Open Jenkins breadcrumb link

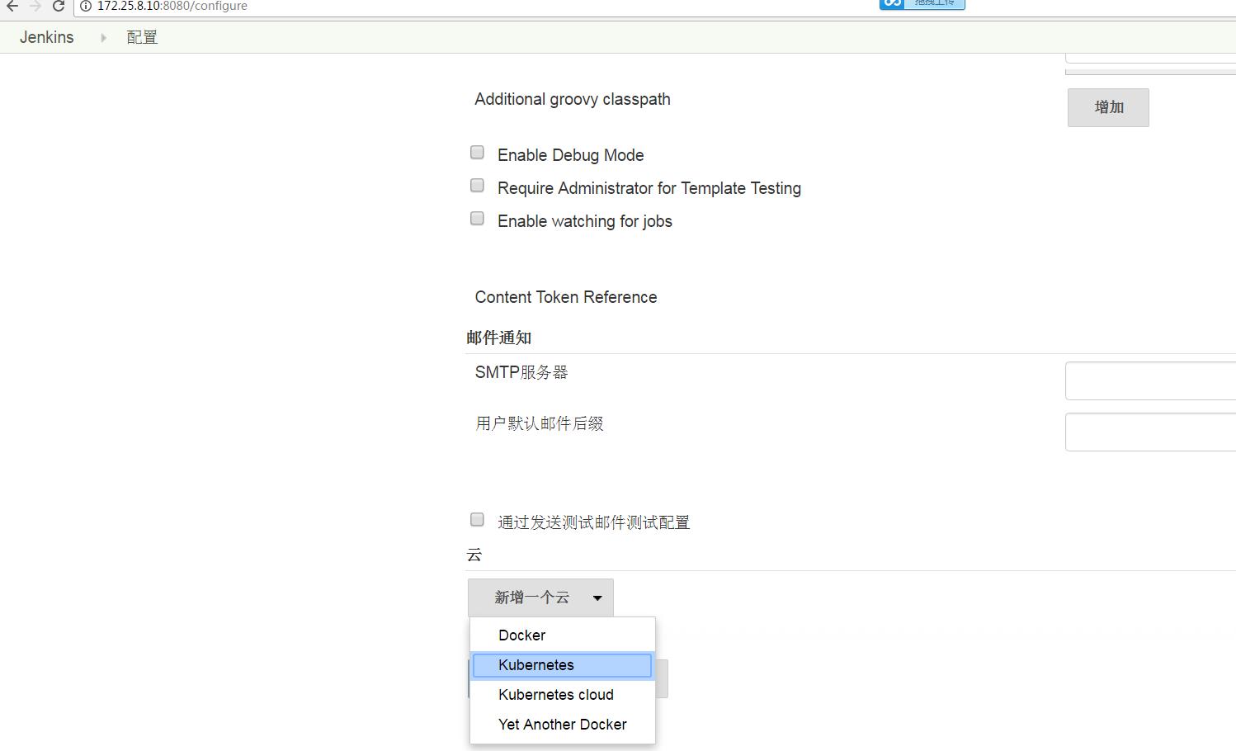47,37
